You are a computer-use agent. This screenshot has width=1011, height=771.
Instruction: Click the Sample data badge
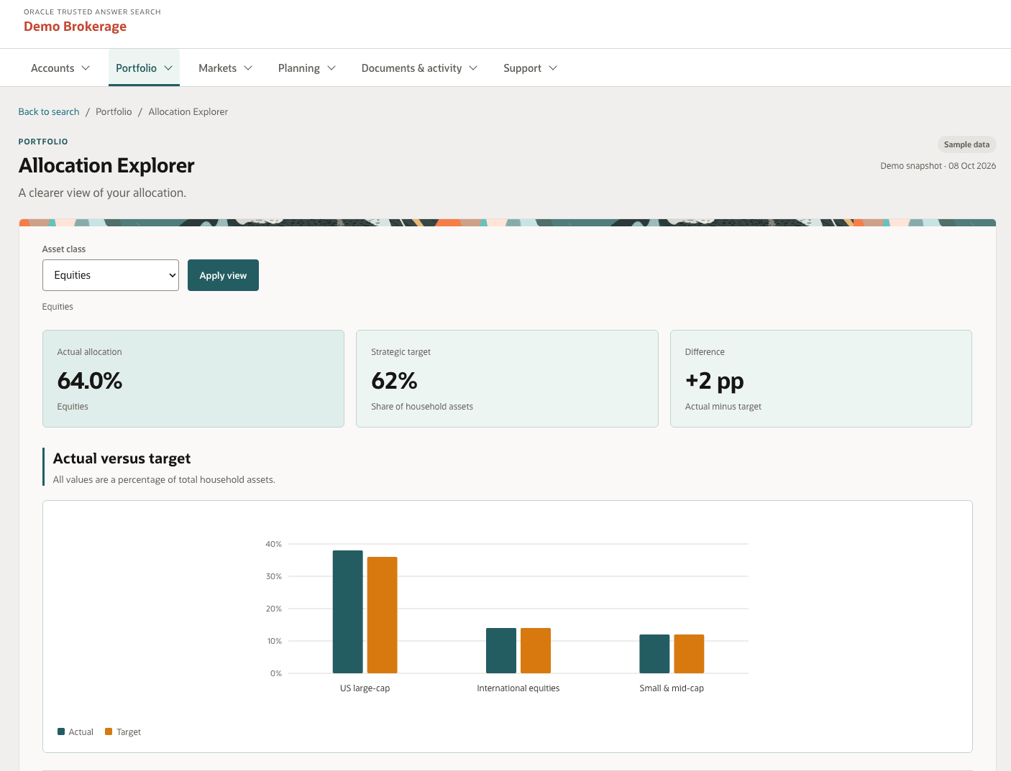(966, 144)
